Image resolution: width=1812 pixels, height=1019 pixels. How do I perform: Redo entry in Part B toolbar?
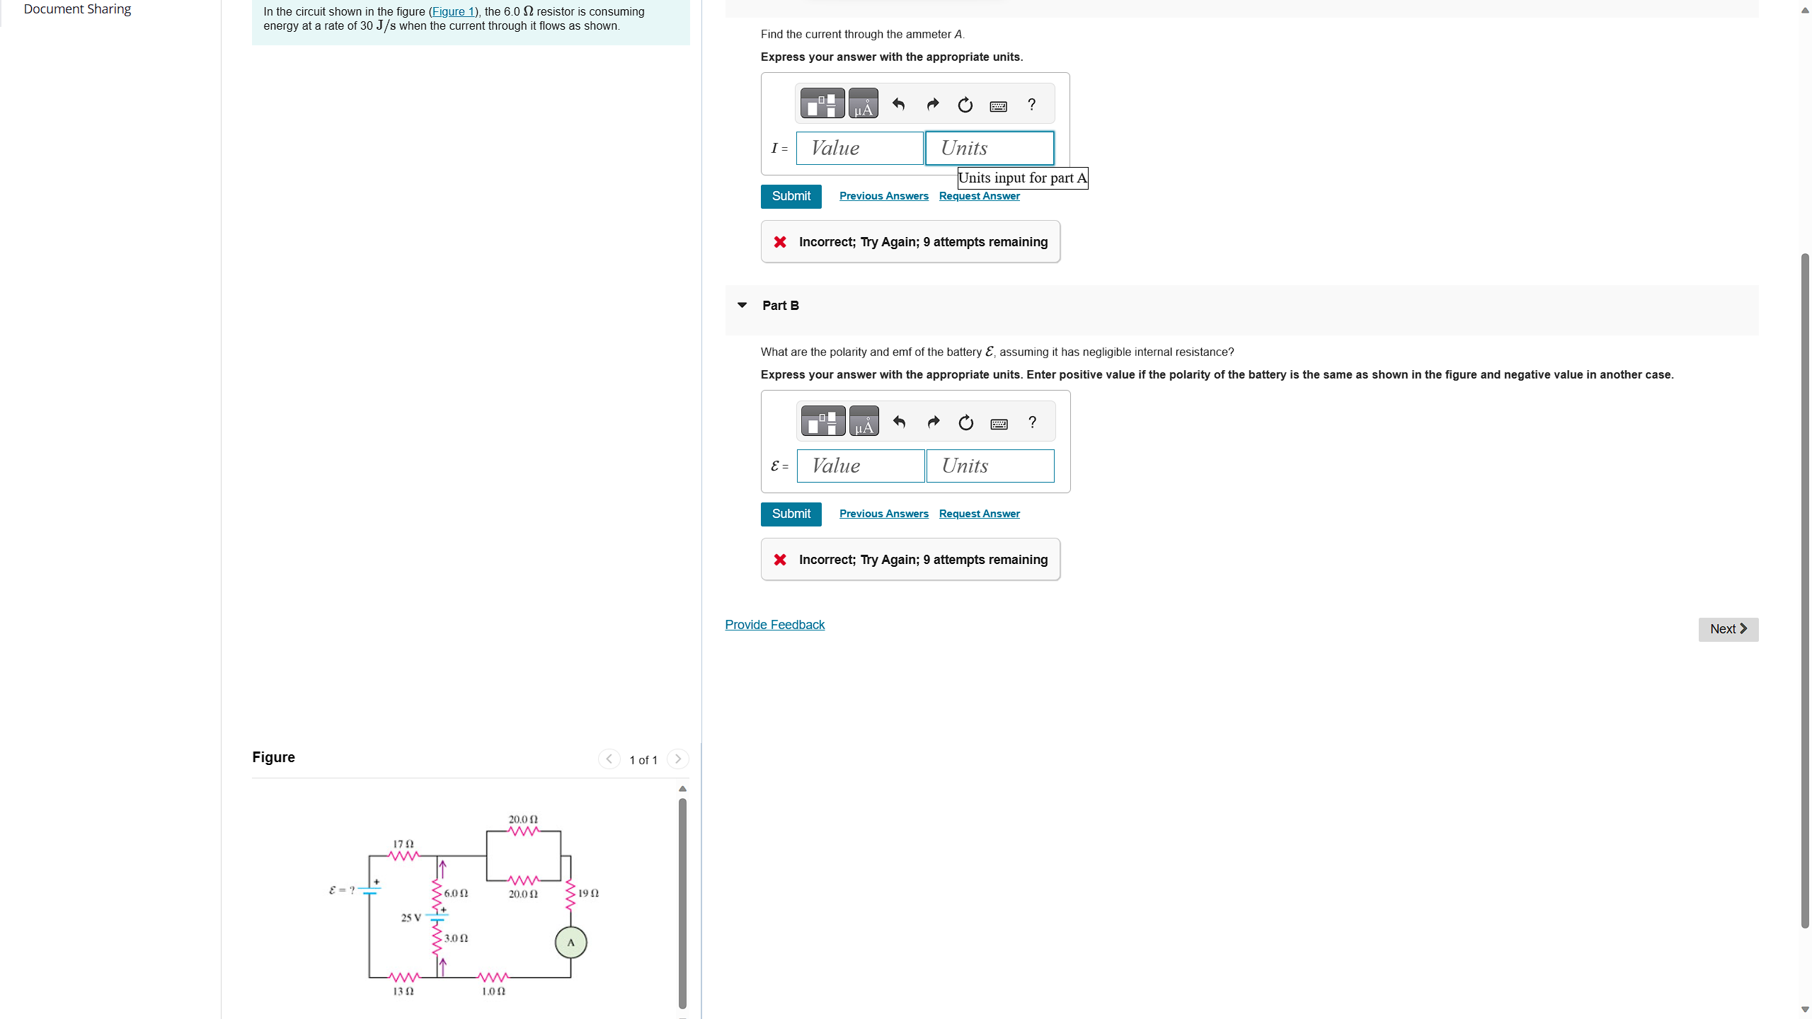(934, 422)
